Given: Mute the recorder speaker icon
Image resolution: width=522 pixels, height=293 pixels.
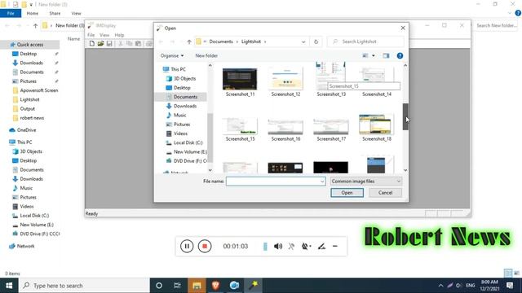Looking at the screenshot, I should 278,246.
